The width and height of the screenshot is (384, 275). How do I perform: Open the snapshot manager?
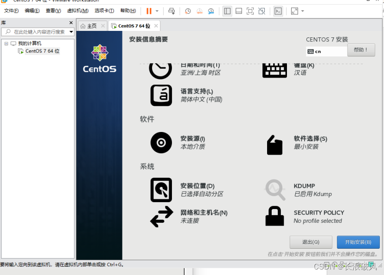coord(211,11)
